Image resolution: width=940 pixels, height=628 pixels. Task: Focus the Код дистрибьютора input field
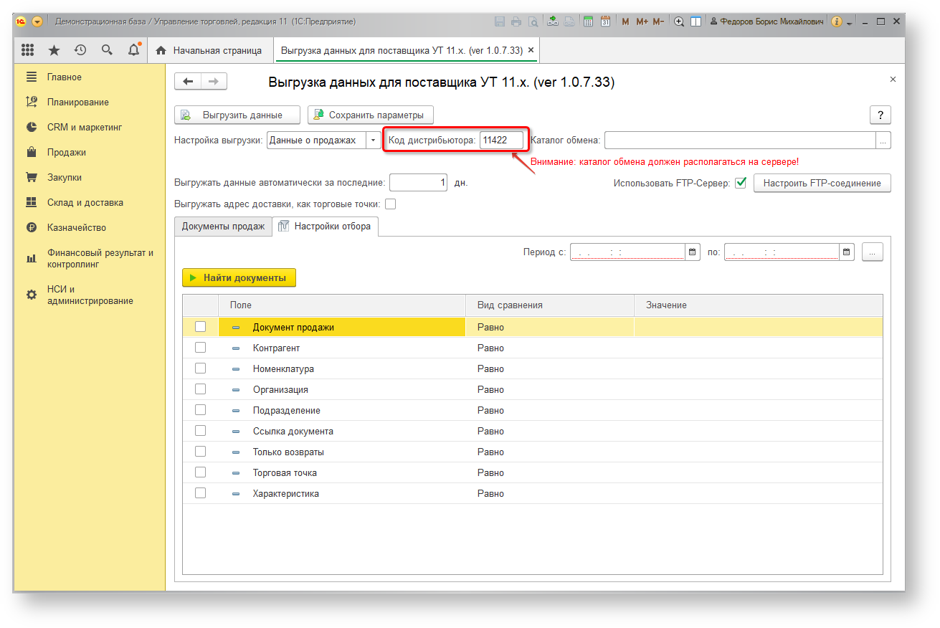[x=501, y=141]
